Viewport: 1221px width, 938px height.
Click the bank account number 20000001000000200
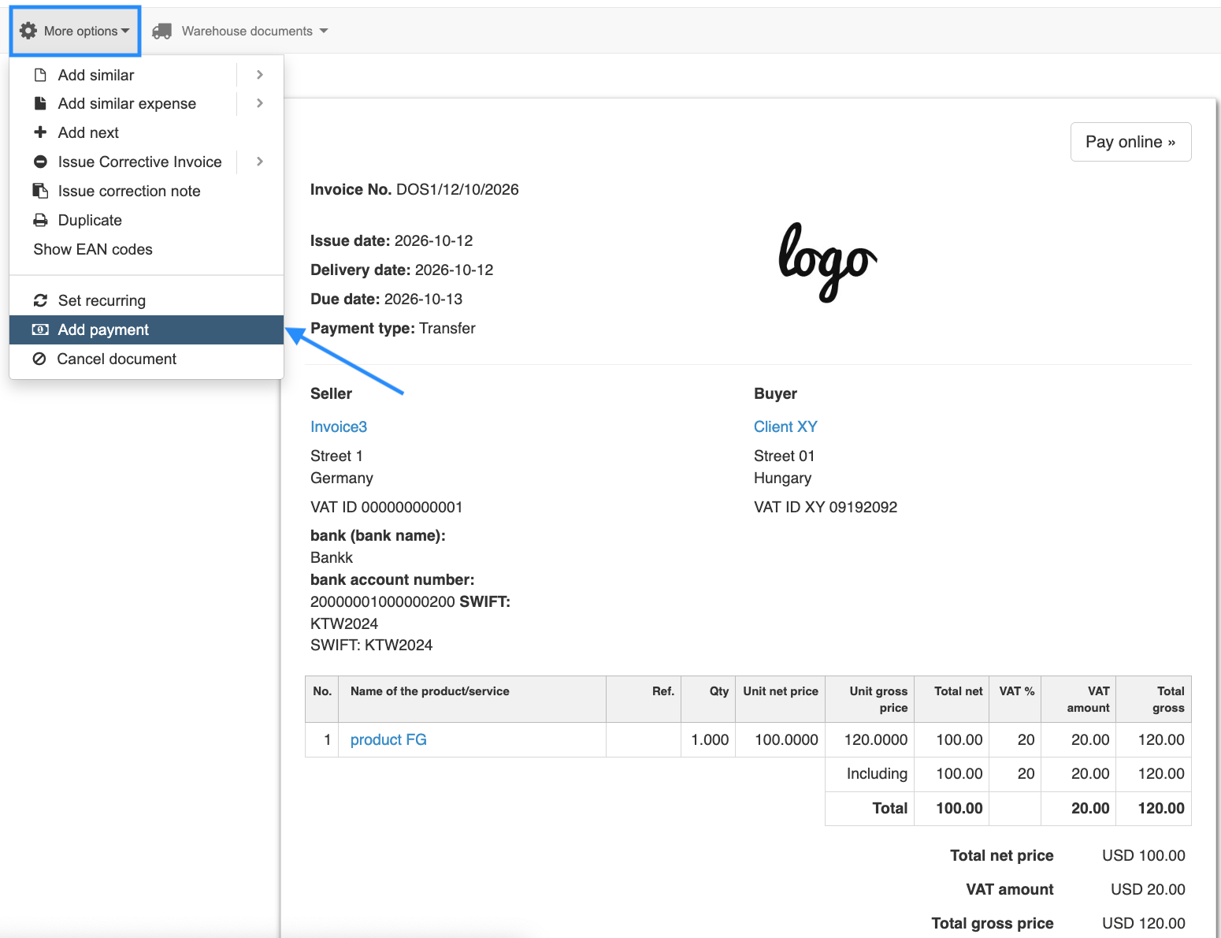click(383, 601)
